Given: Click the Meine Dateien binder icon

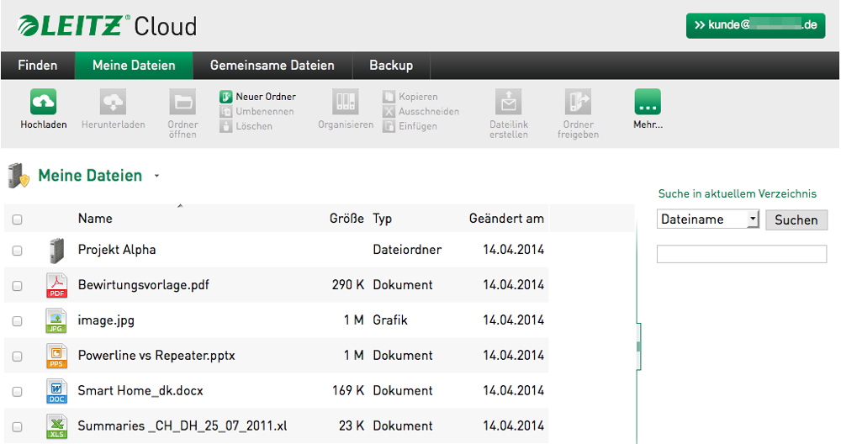Looking at the screenshot, I should coord(19,176).
